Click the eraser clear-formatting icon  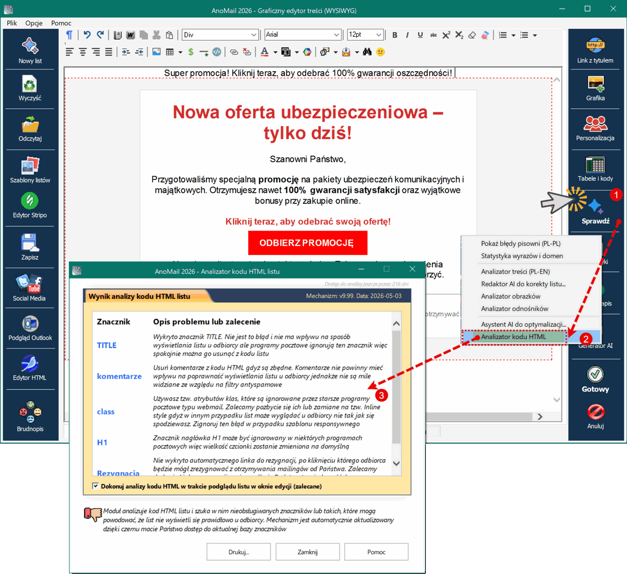[472, 35]
